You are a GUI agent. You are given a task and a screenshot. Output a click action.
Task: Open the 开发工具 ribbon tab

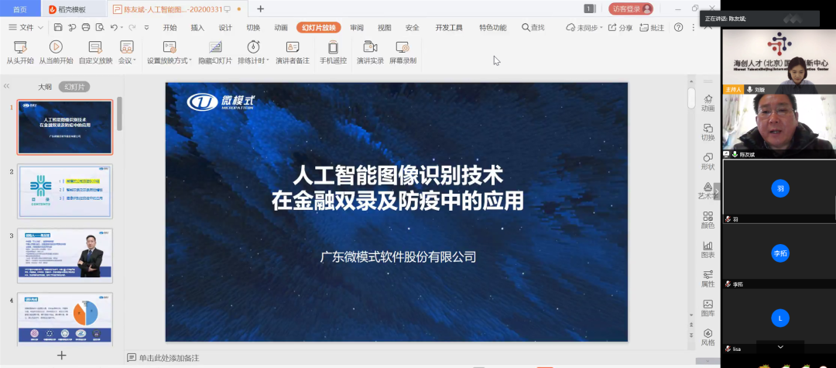point(449,28)
